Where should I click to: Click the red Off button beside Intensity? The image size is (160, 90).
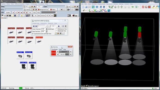[53, 54]
